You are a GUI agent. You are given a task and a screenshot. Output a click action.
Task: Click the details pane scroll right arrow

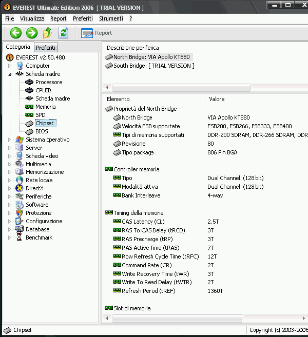(304, 319)
